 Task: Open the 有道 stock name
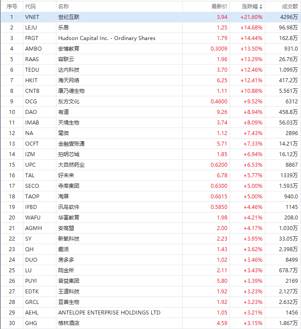coord(63,112)
